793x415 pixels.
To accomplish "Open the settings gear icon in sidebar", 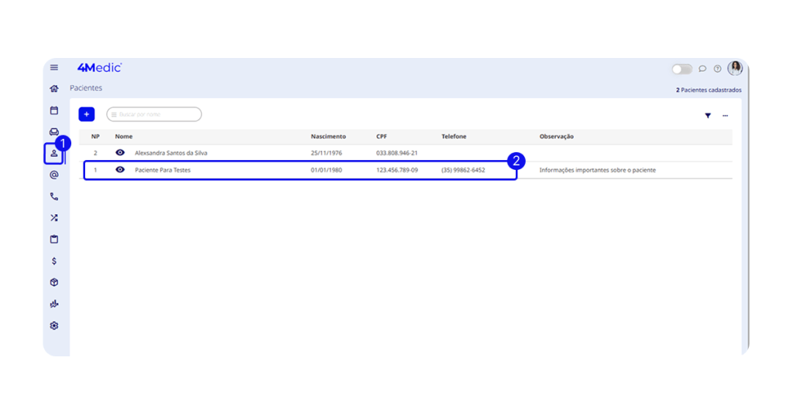I will tap(54, 325).
